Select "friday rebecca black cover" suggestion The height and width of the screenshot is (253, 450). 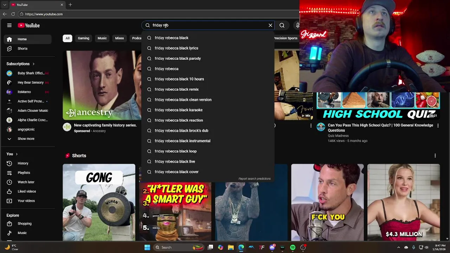coord(208,172)
